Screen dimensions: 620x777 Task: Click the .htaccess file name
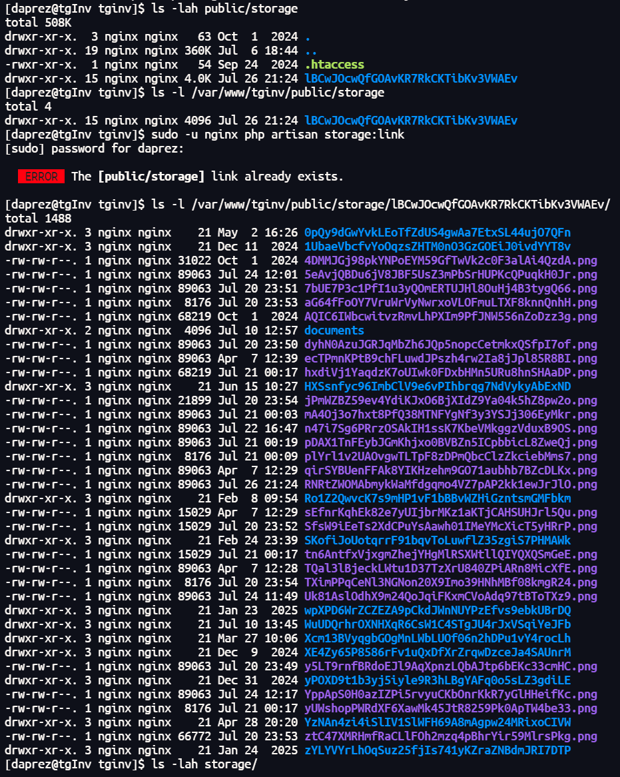pyautogui.click(x=334, y=65)
